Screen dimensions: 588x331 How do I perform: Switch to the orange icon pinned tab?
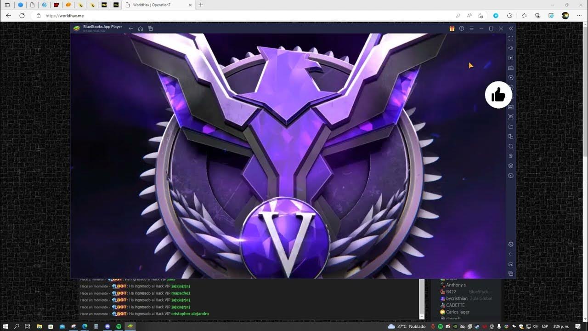click(68, 5)
